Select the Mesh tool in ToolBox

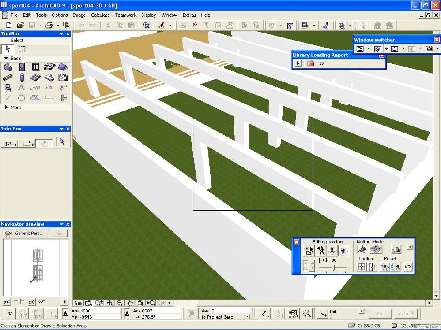[49, 77]
